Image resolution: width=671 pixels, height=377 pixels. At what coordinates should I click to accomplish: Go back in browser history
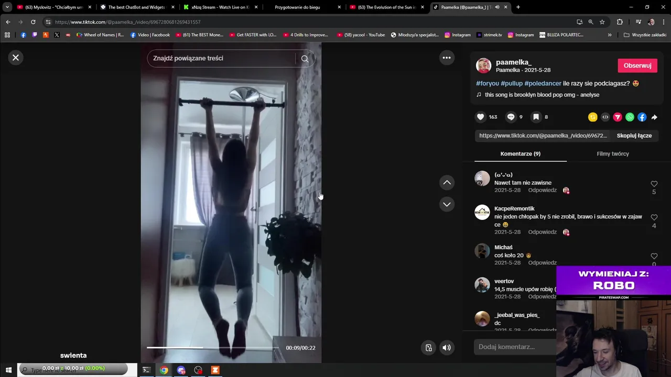[8, 22]
